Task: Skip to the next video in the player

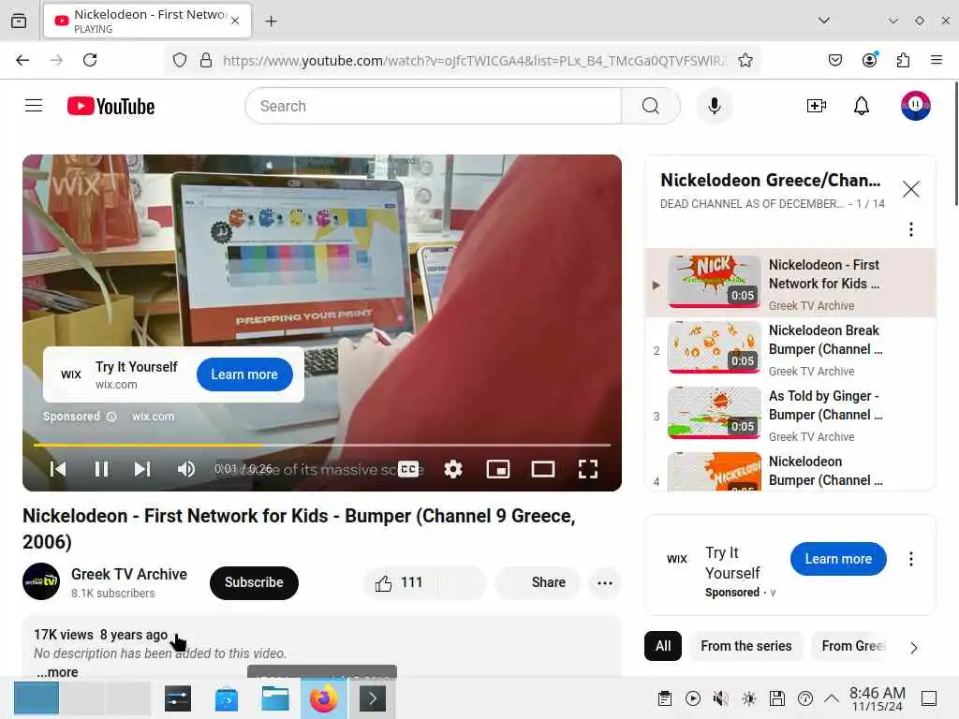Action: pos(142,469)
